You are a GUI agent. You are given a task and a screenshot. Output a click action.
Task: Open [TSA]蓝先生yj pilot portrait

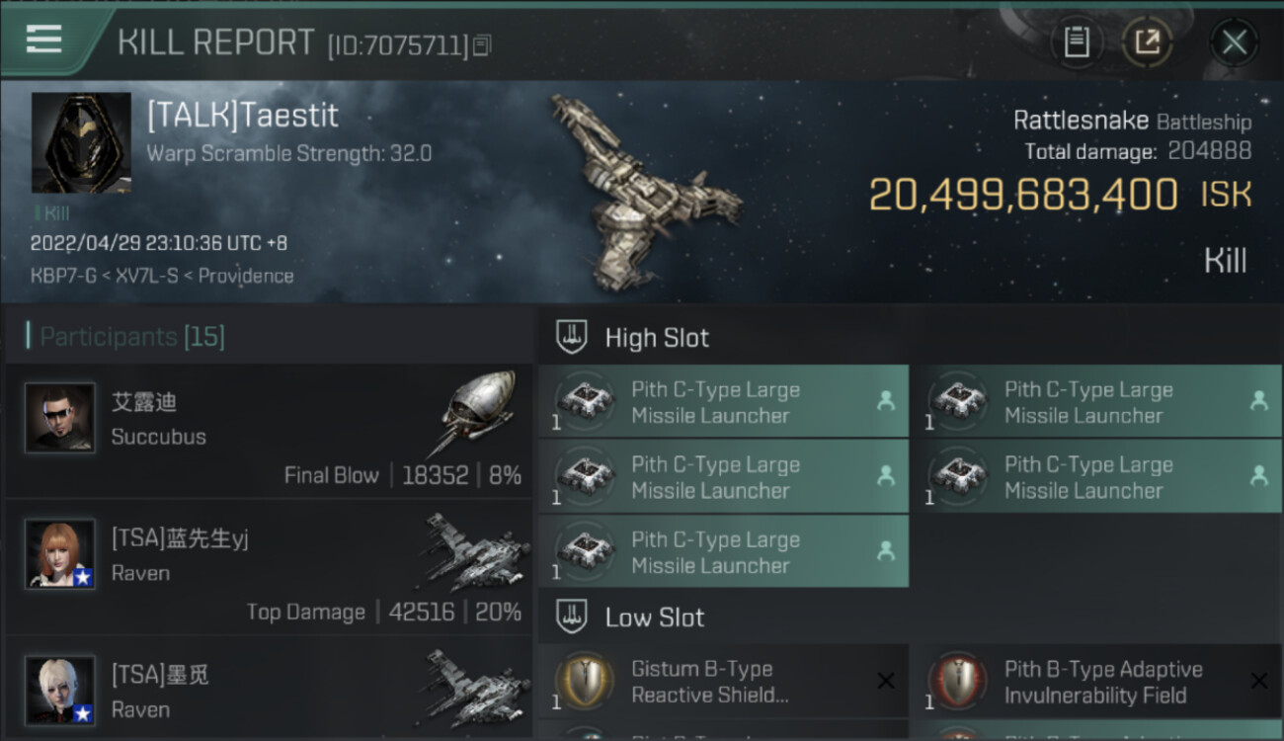[60, 554]
